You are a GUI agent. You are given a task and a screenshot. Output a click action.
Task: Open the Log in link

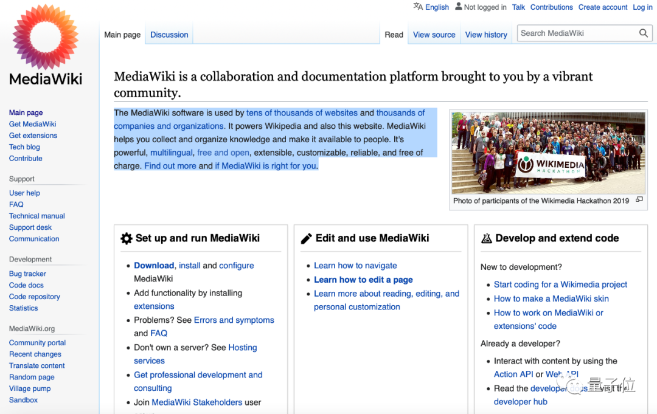[x=642, y=7]
